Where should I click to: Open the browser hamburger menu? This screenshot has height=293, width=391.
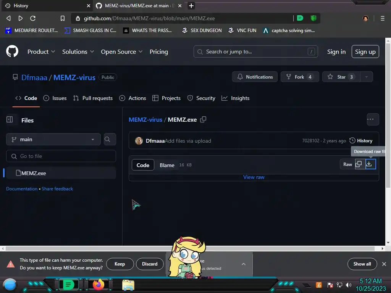click(383, 18)
